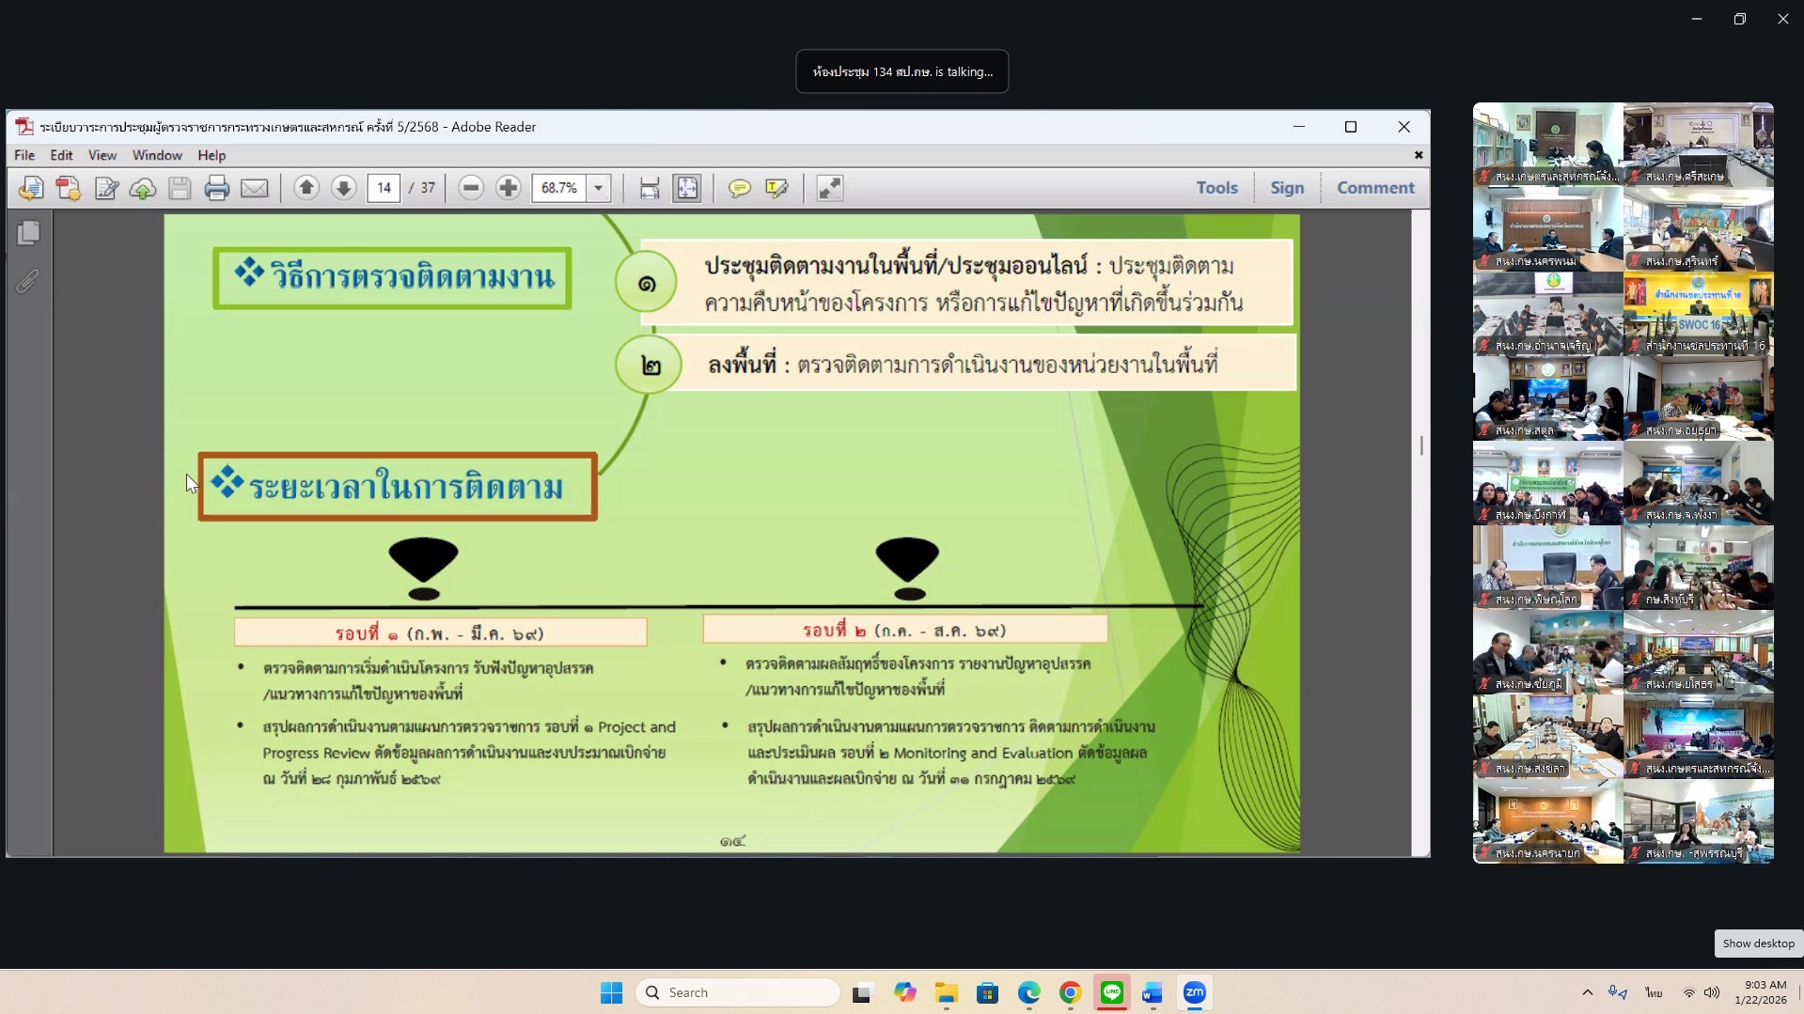Toggle the Fit Page view mode
The width and height of the screenshot is (1804, 1014).
(x=687, y=188)
